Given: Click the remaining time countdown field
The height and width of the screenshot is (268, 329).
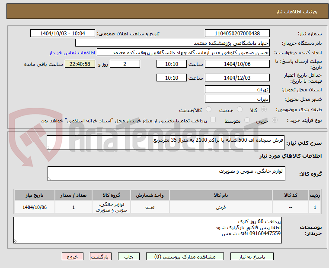Looking at the screenshot, I should point(80,64).
